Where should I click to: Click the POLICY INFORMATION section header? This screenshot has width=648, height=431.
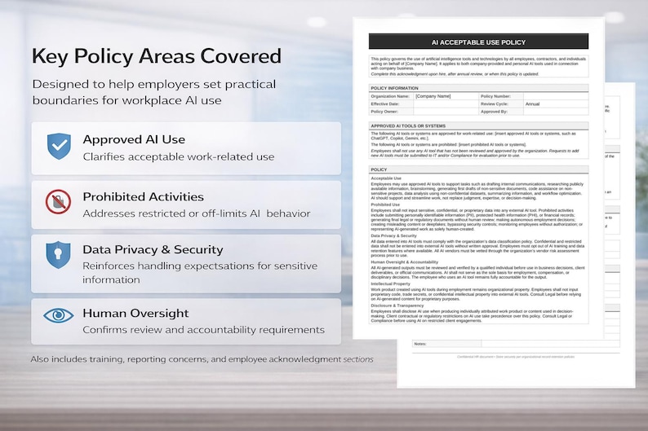coord(478,88)
